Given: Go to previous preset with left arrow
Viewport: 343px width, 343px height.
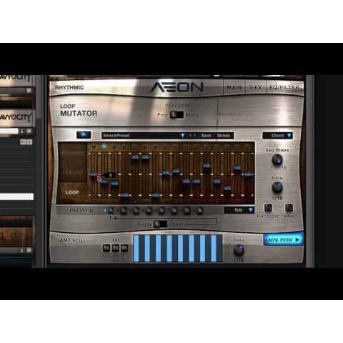Looking at the screenshot, I should click(x=190, y=136).
